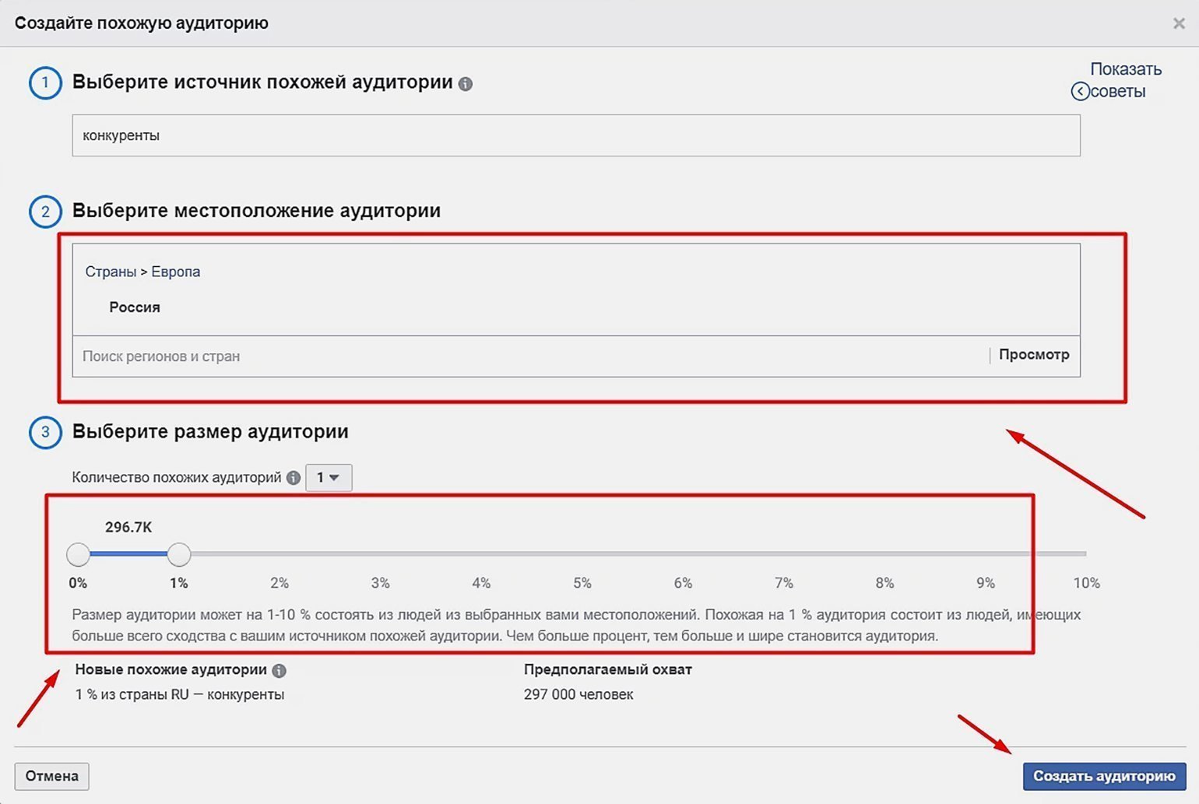Click the Отмена button

pos(51,776)
